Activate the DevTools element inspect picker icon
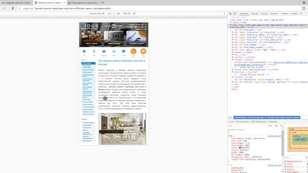Viewport: 308px width, 173px height. (230, 13)
